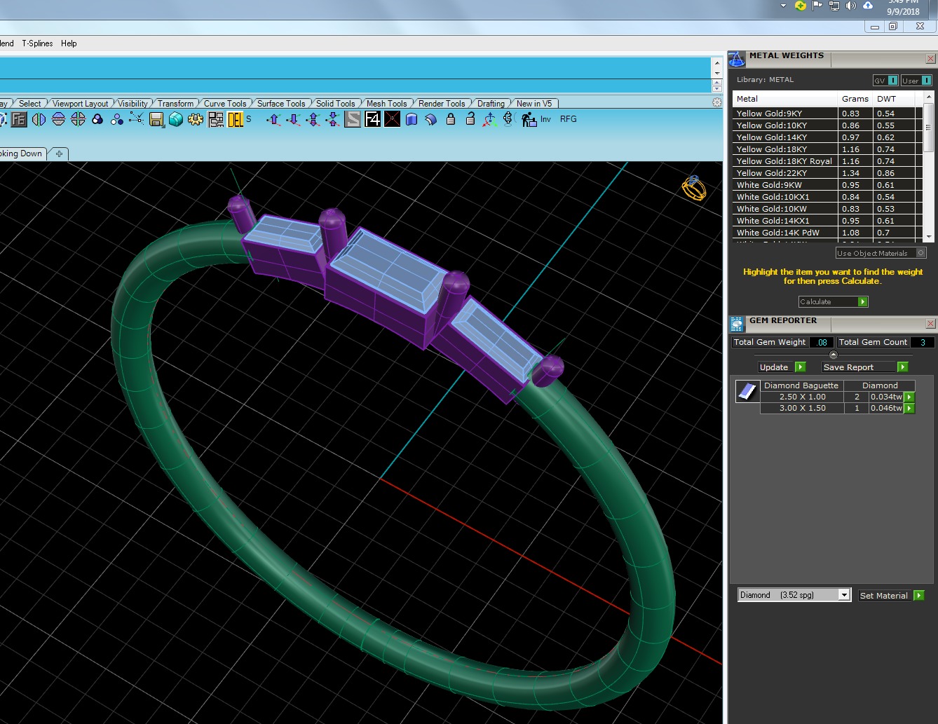Image resolution: width=938 pixels, height=724 pixels.
Task: Open the New in V5 tab
Action: [534, 103]
